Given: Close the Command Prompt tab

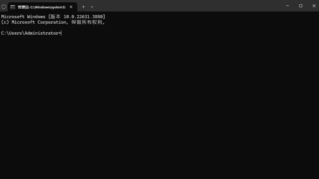Looking at the screenshot, I should click(71, 7).
